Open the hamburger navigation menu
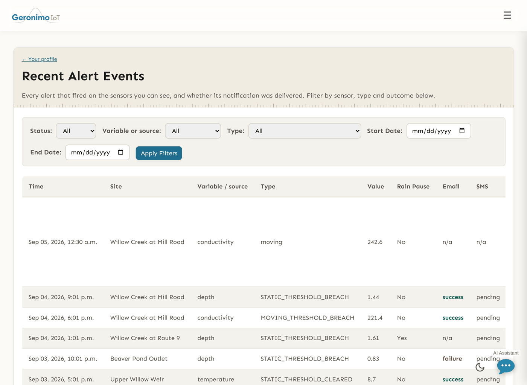The image size is (527, 385). 507,15
